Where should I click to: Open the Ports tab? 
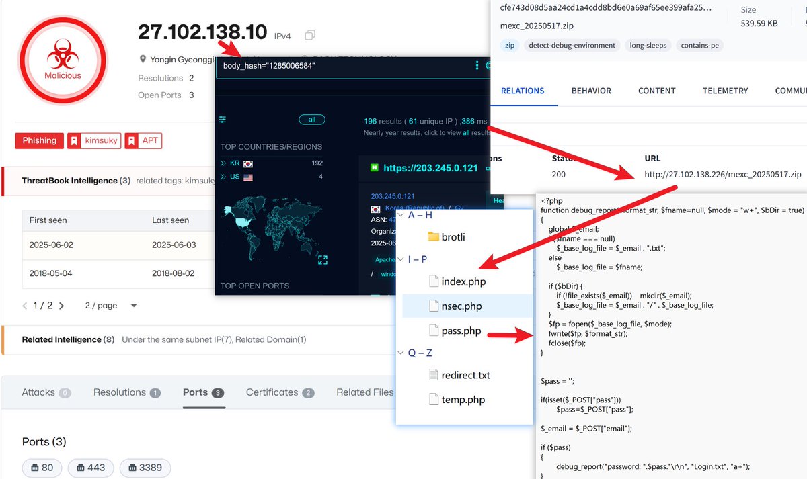[203, 392]
